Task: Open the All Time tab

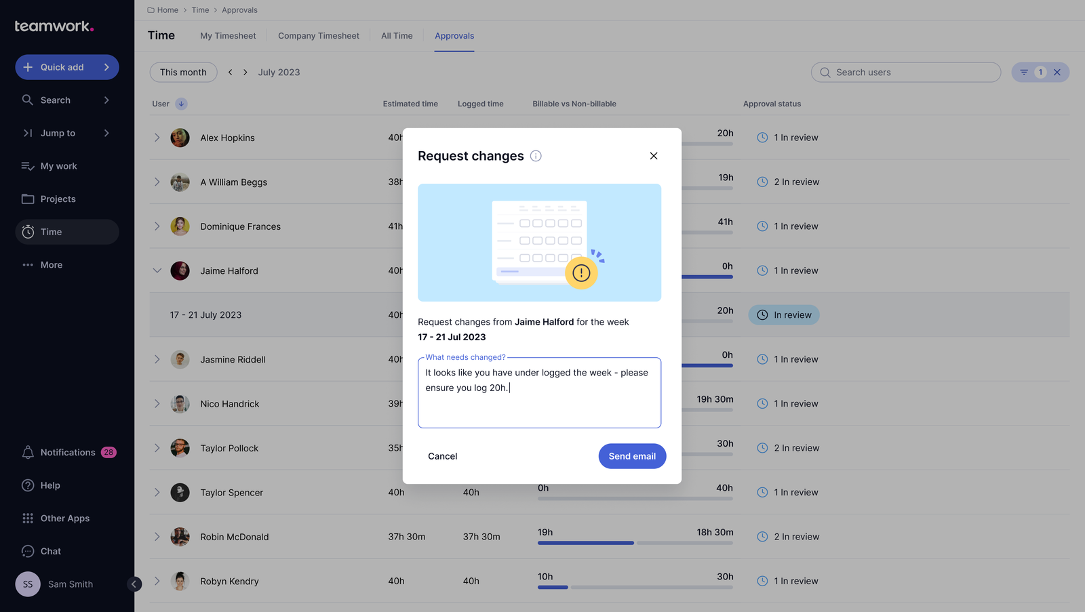Action: pos(397,35)
